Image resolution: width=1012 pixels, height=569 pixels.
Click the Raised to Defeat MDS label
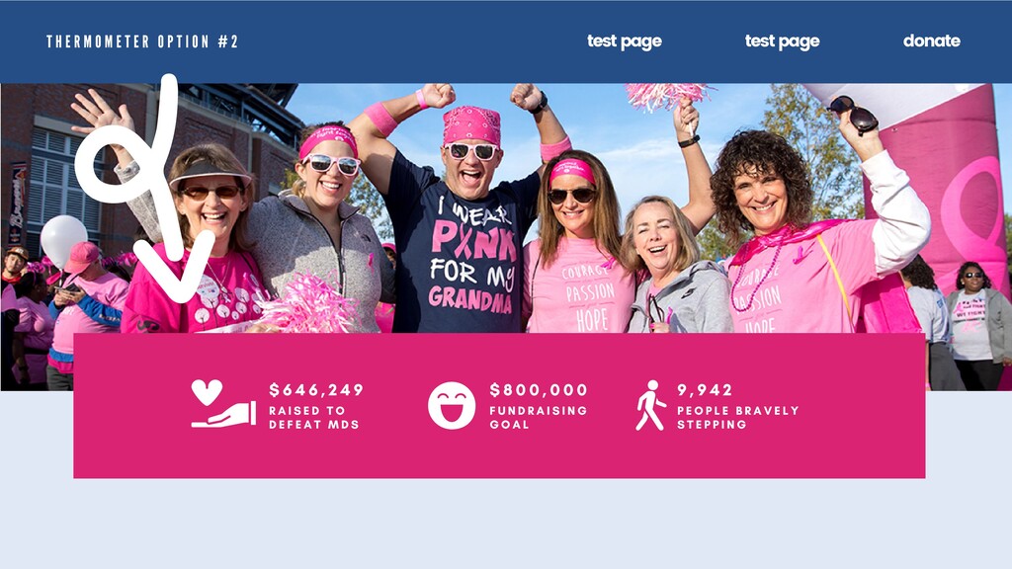click(x=313, y=418)
